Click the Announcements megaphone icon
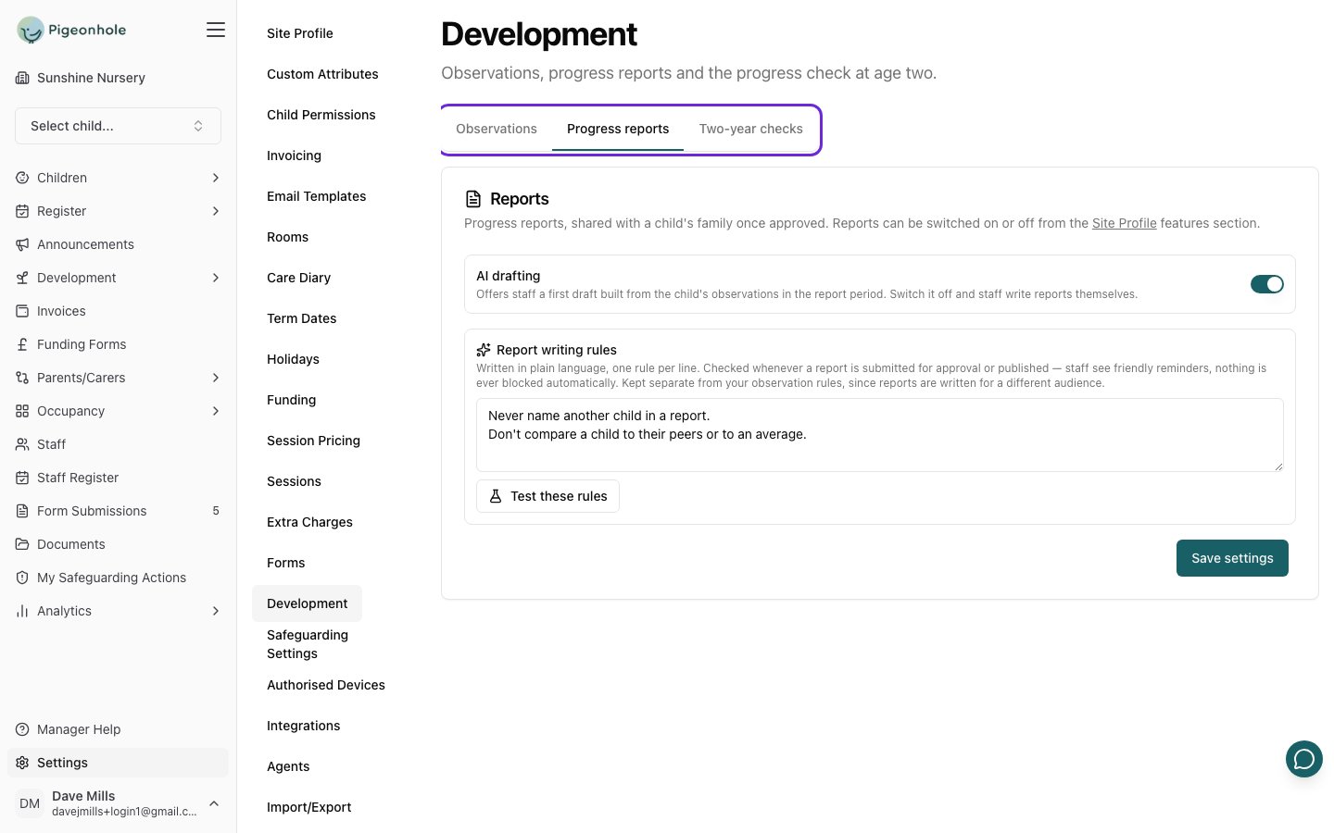 22,244
